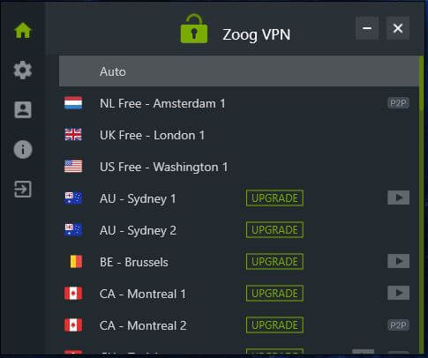Image resolution: width=428 pixels, height=358 pixels.
Task: Choose UK Free - London 1 server
Action: [x=239, y=135]
